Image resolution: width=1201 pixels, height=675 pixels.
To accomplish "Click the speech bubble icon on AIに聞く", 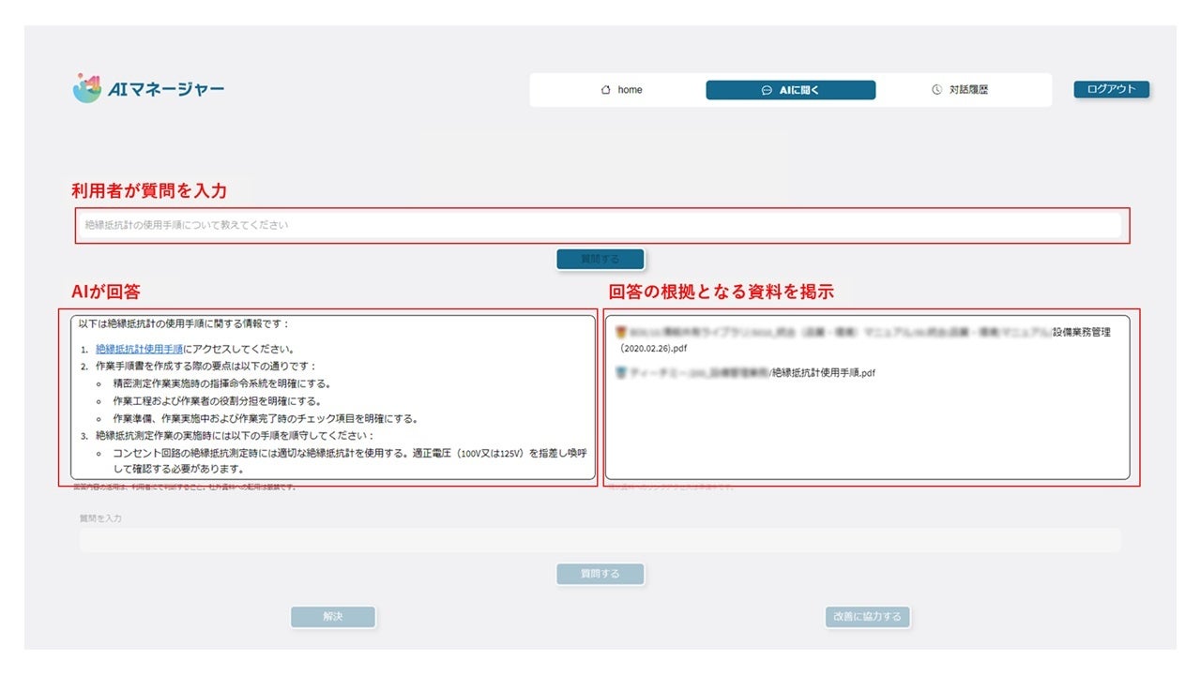I will pyautogui.click(x=766, y=89).
